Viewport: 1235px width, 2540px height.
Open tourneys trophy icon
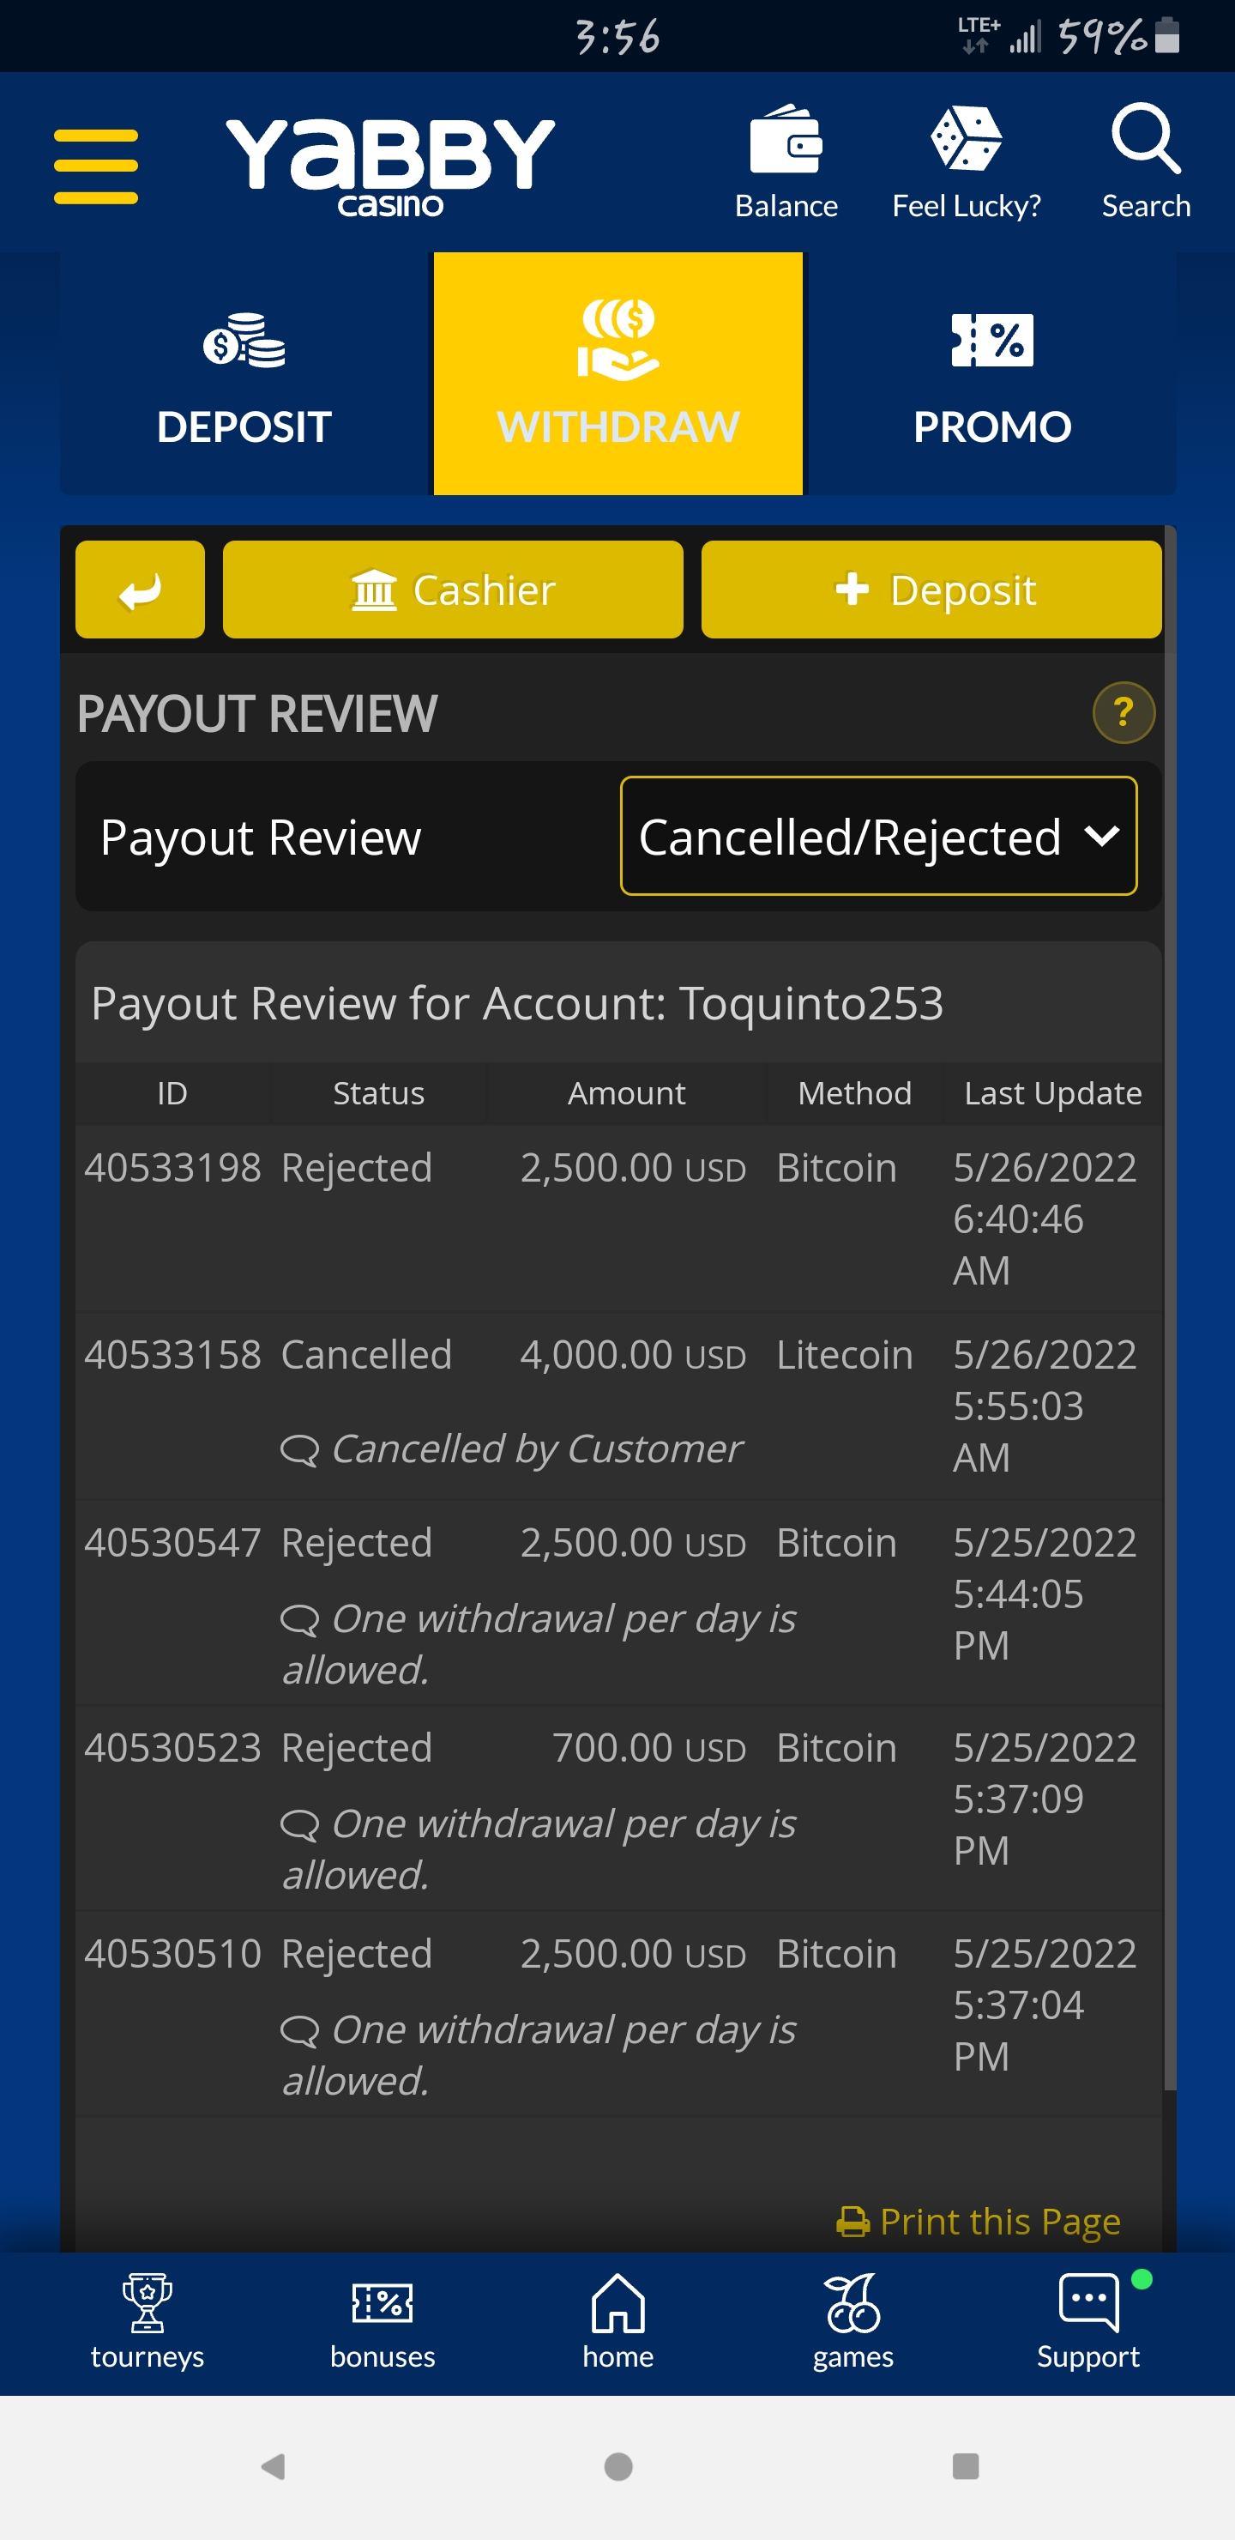tap(147, 2304)
